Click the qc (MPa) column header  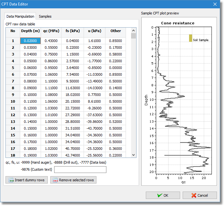click(51, 31)
